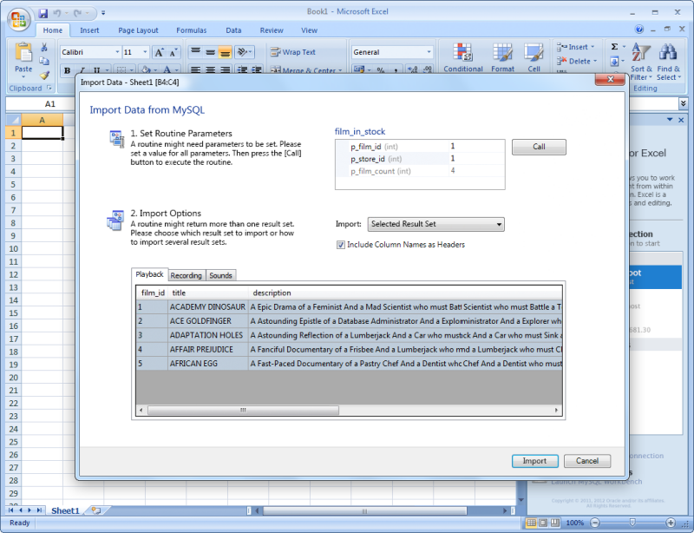Click the Call button to execute routine
694x533 pixels.
[539, 147]
